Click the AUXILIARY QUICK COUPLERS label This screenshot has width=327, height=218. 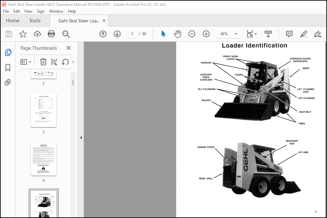(x=206, y=77)
